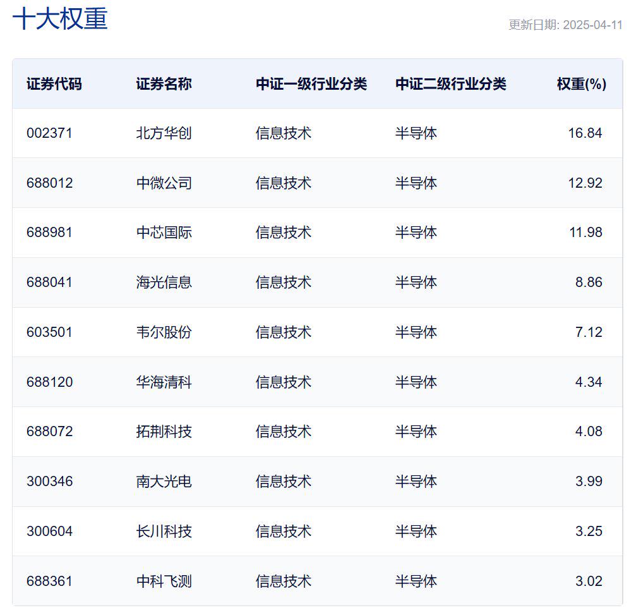Image resolution: width=636 pixels, height=615 pixels.
Task: Select security name 海光信息
Action: [x=164, y=283]
